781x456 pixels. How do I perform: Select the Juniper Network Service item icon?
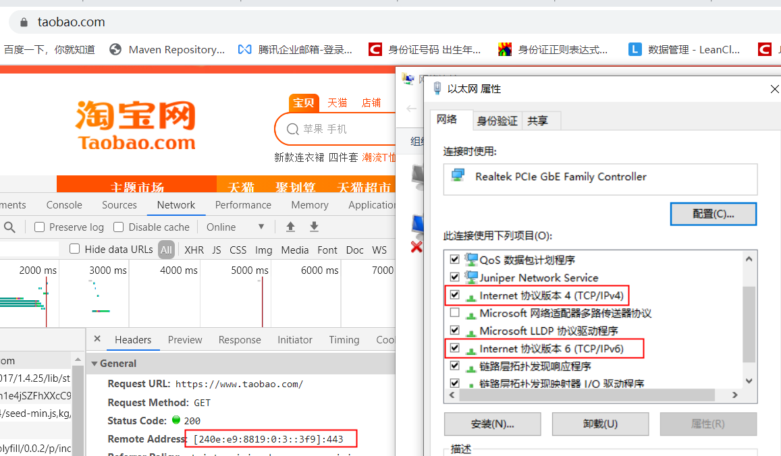470,277
